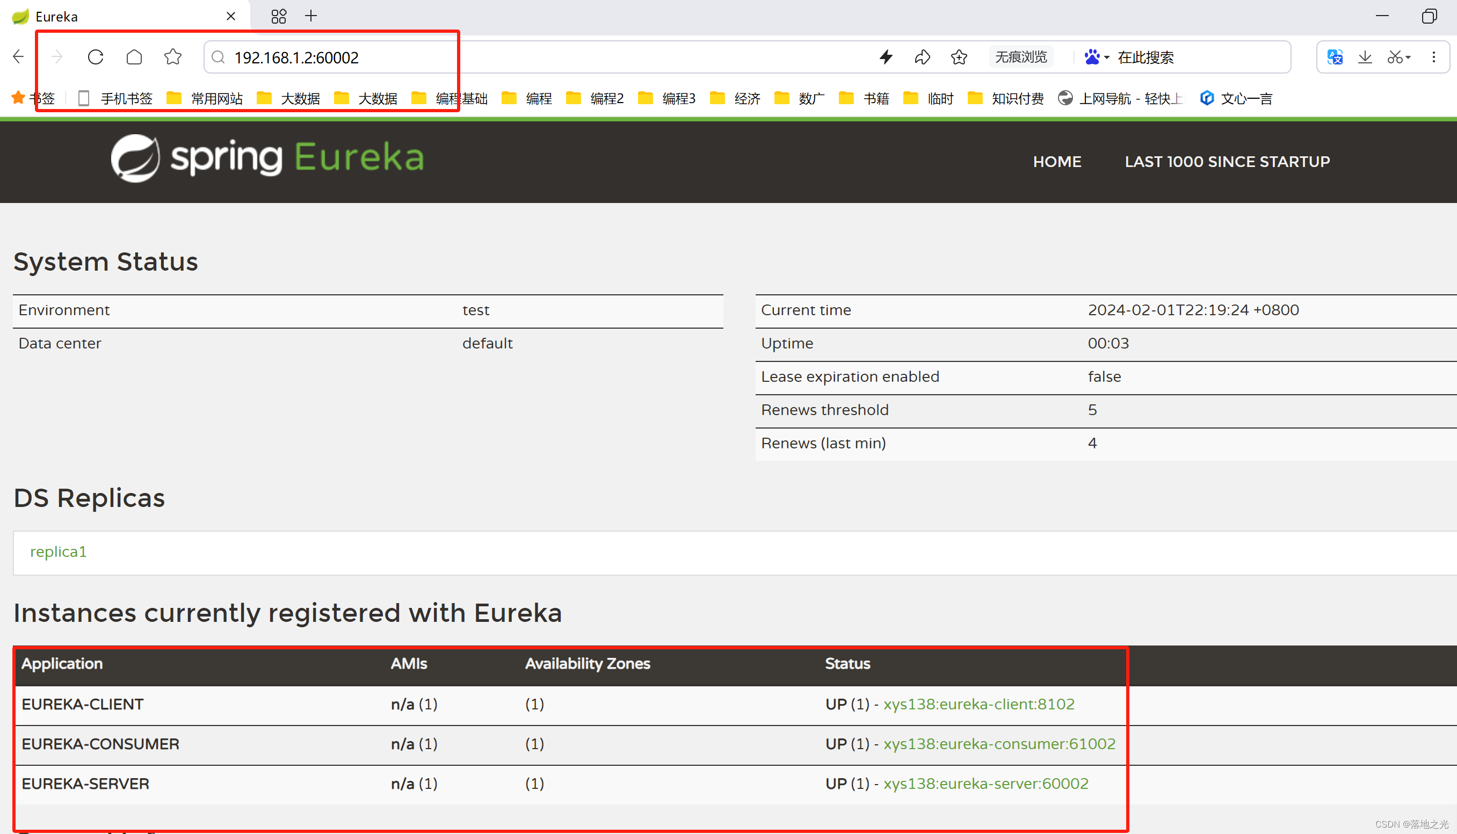The height and width of the screenshot is (834, 1457).
Task: Click the 在此搜索 search field
Action: click(x=1146, y=57)
